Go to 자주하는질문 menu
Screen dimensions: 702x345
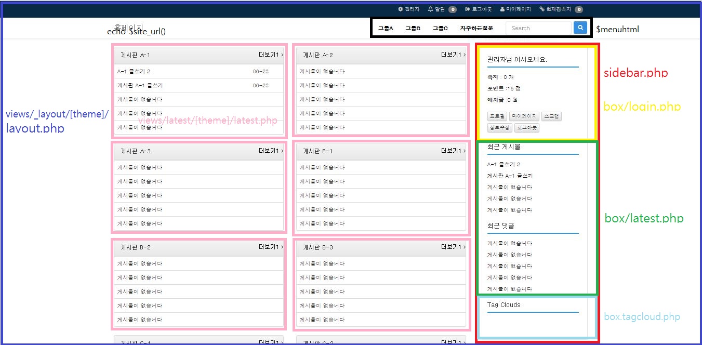[476, 28]
